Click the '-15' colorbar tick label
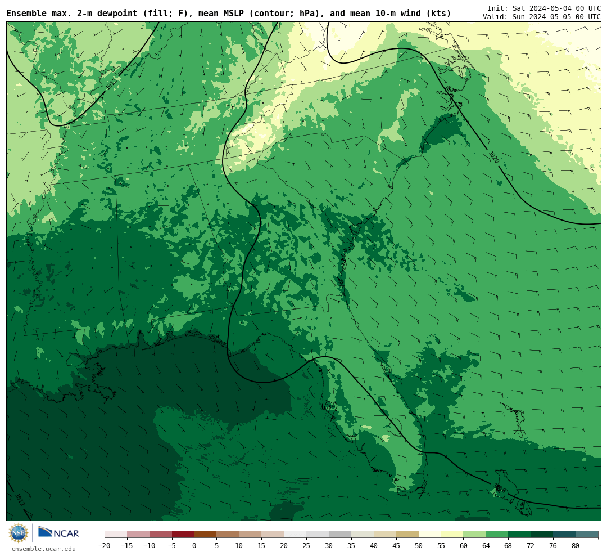Viewport: 607px width, 556px height. [x=127, y=546]
